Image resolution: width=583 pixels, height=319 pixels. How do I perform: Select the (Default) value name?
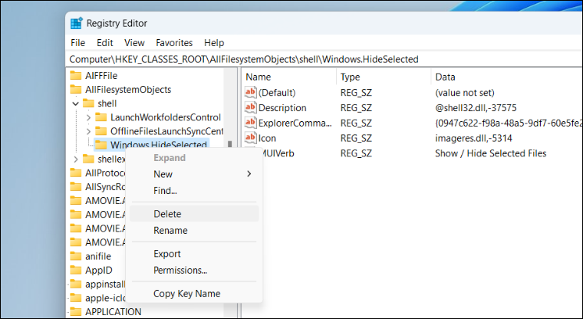pyautogui.click(x=277, y=93)
